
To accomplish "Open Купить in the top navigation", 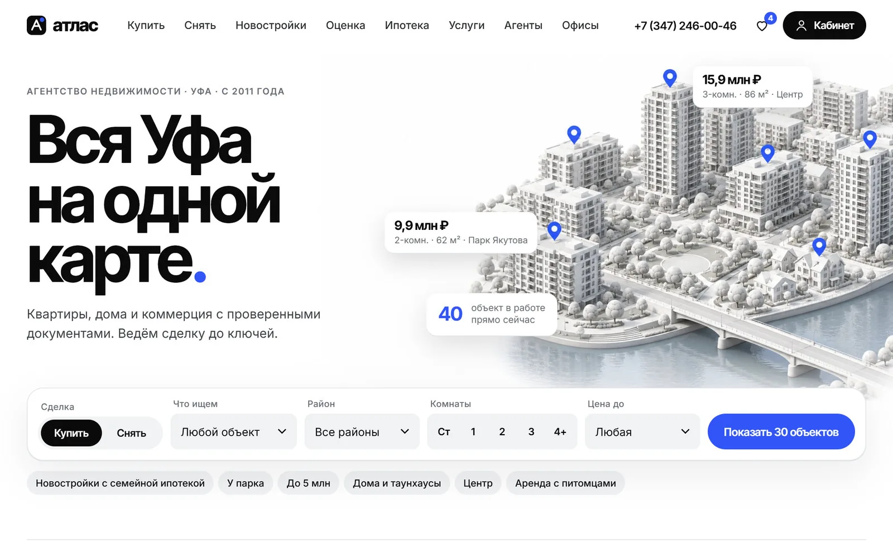I will coord(146,26).
